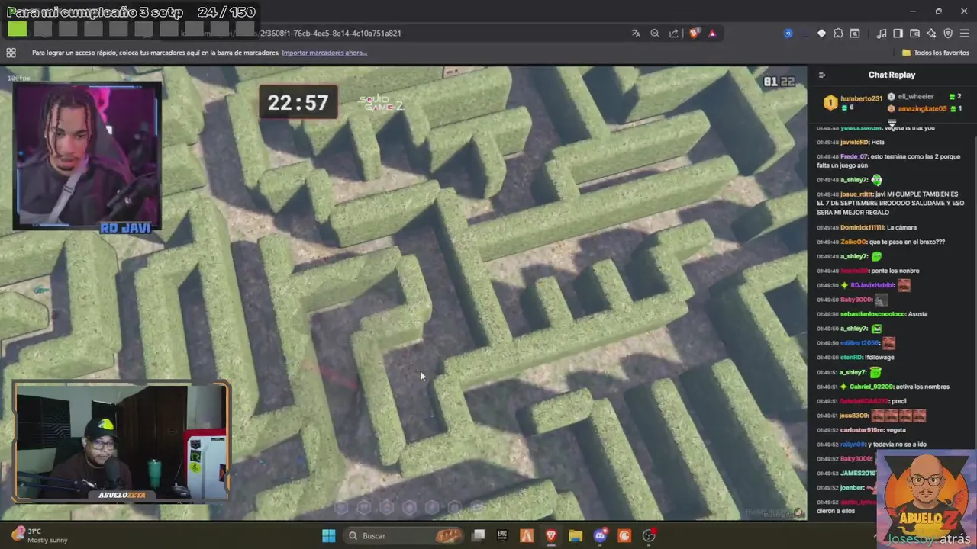Open the bookmarks apps grid icon
The image size is (977, 549).
(11, 53)
